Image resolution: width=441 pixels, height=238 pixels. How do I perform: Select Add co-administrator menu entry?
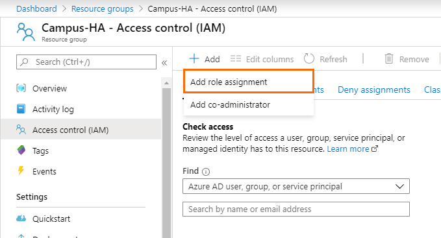point(248,104)
